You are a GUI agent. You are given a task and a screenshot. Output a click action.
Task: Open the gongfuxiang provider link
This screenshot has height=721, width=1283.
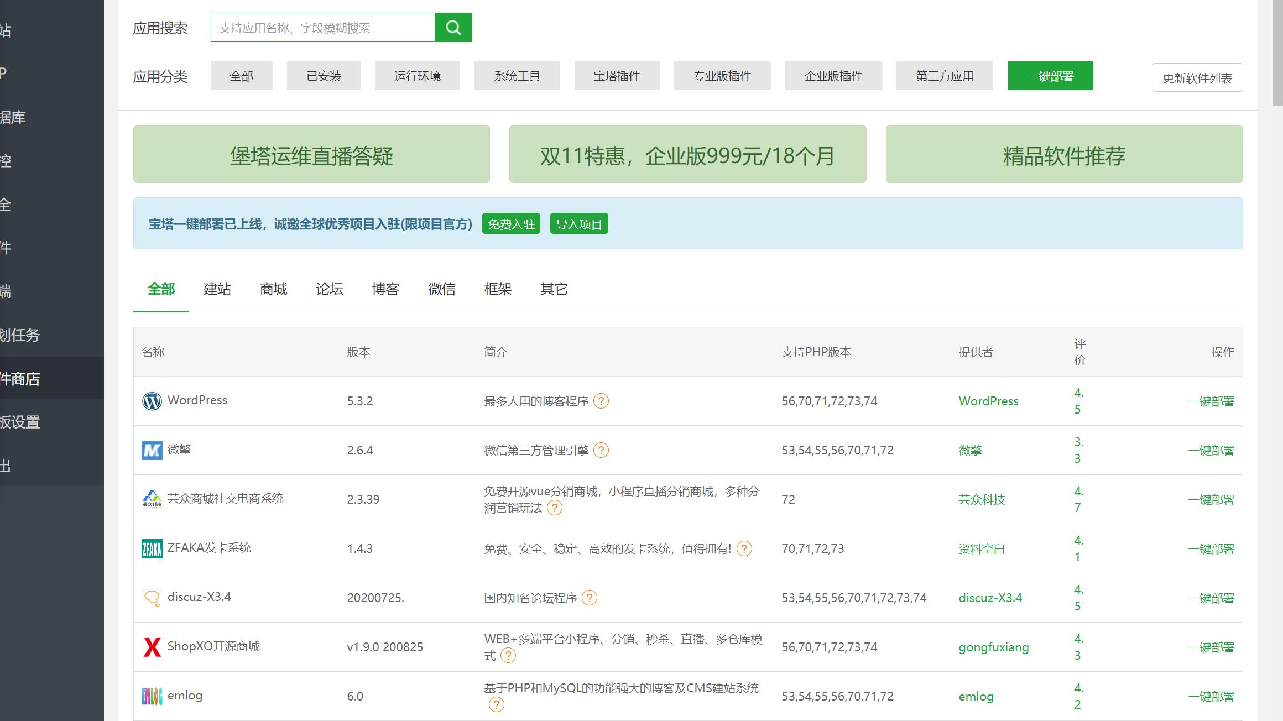994,647
